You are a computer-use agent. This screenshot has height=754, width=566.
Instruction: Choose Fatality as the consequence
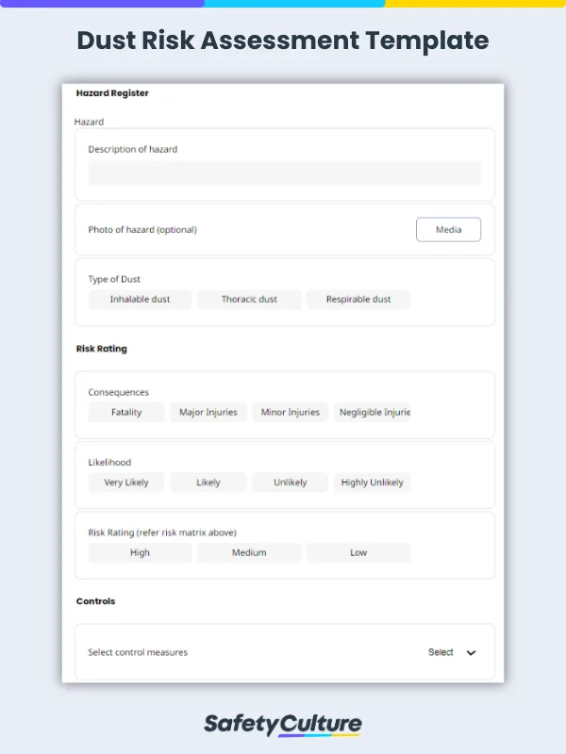[x=125, y=412]
